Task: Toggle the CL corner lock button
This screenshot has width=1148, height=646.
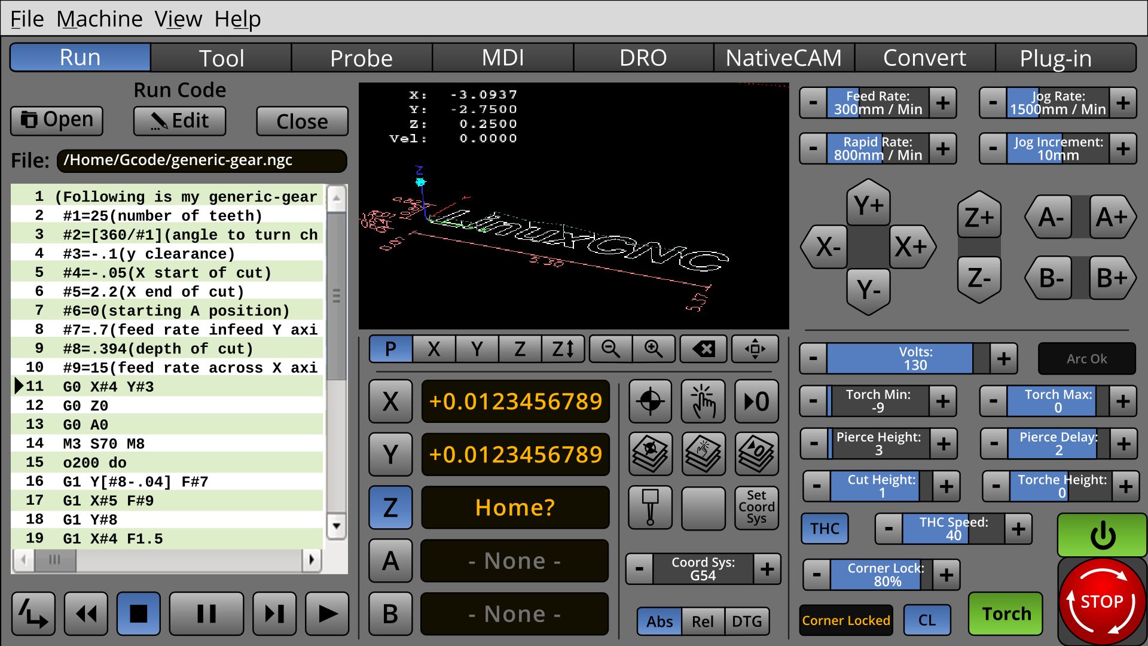Action: coord(927,620)
